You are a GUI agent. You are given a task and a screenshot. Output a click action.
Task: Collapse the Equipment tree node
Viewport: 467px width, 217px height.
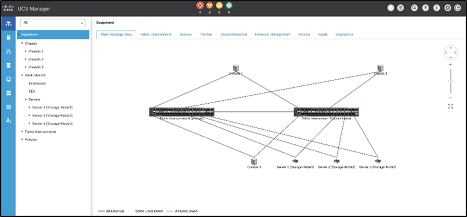[19, 34]
